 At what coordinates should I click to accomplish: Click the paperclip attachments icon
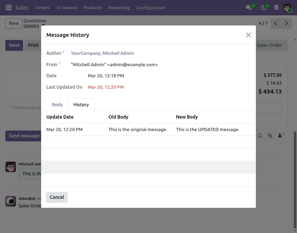click(270, 136)
